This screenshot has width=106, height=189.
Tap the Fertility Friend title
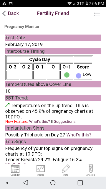[53, 13]
